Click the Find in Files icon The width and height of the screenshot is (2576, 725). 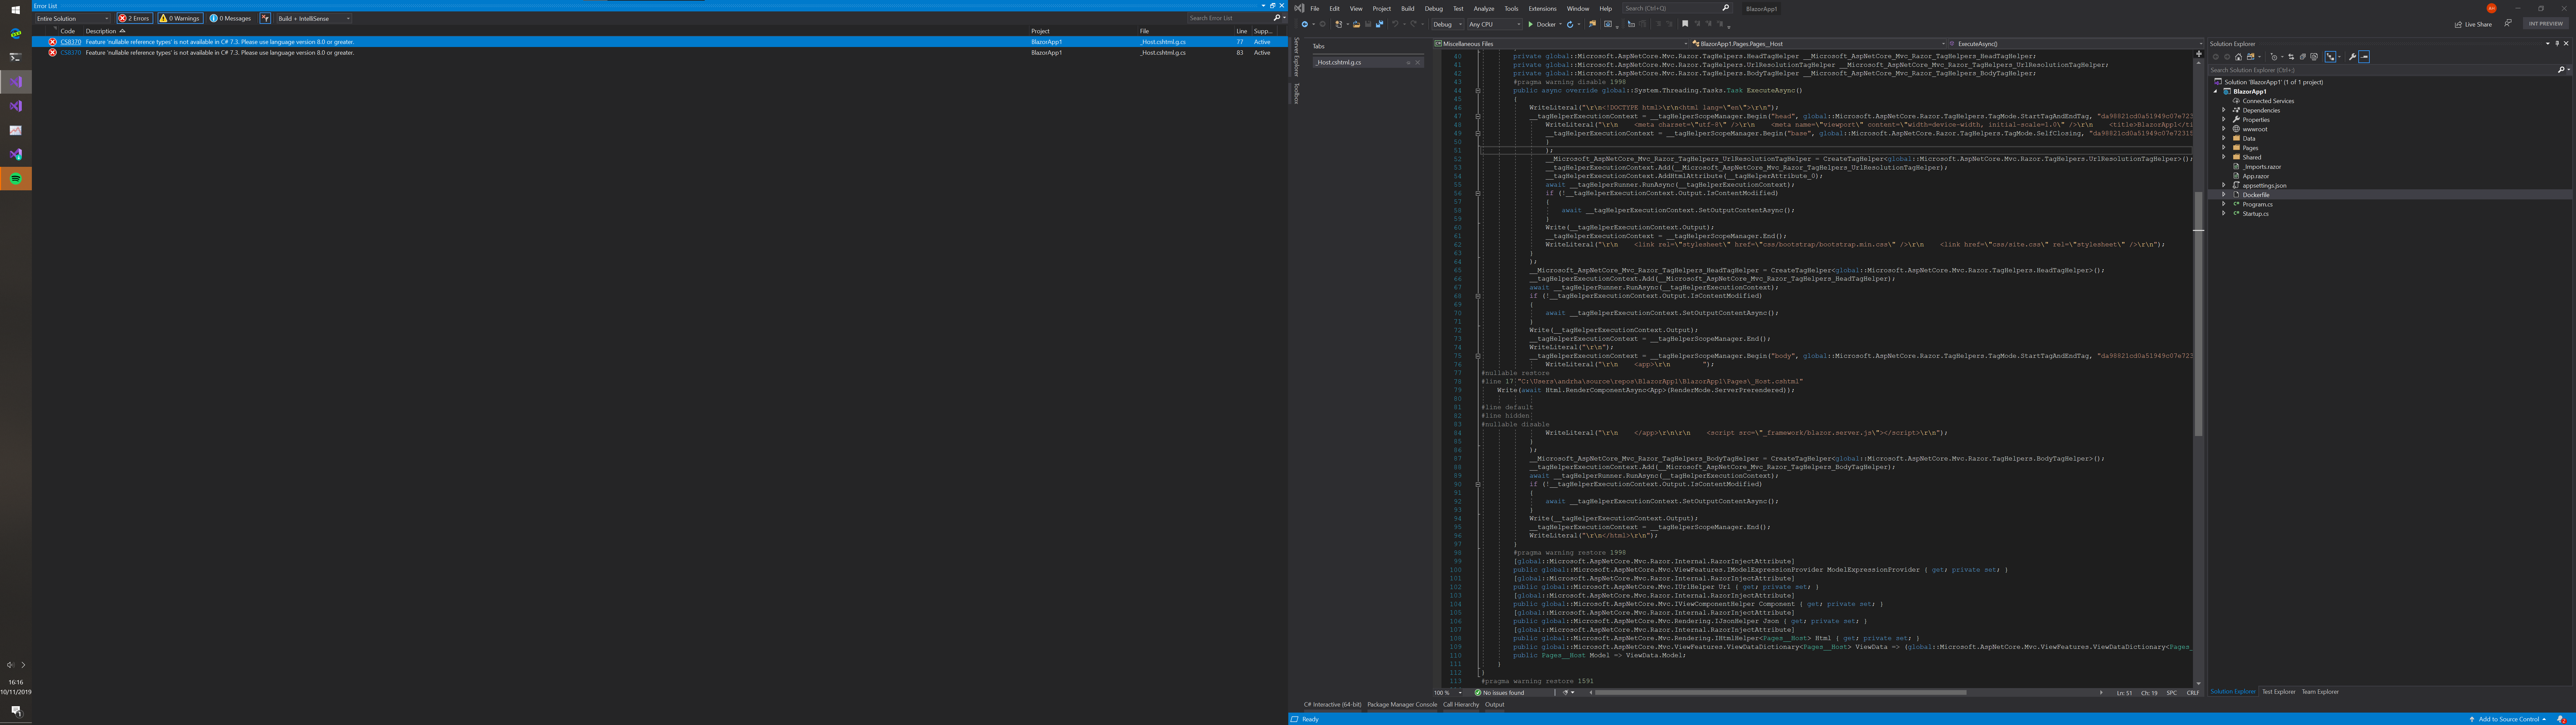pyautogui.click(x=1593, y=24)
